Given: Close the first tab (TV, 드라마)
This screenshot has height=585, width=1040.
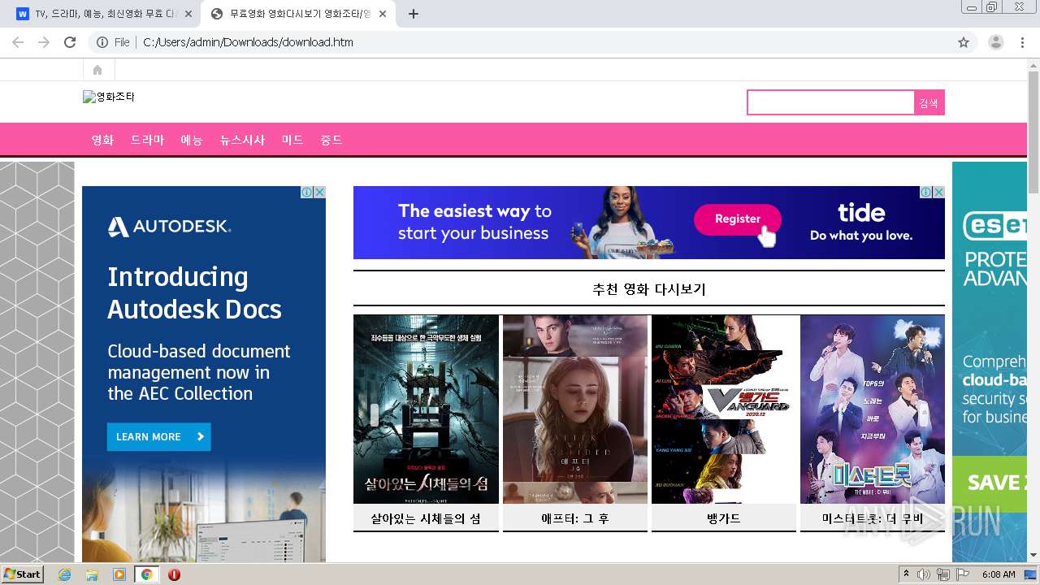Looking at the screenshot, I should pyautogui.click(x=188, y=14).
